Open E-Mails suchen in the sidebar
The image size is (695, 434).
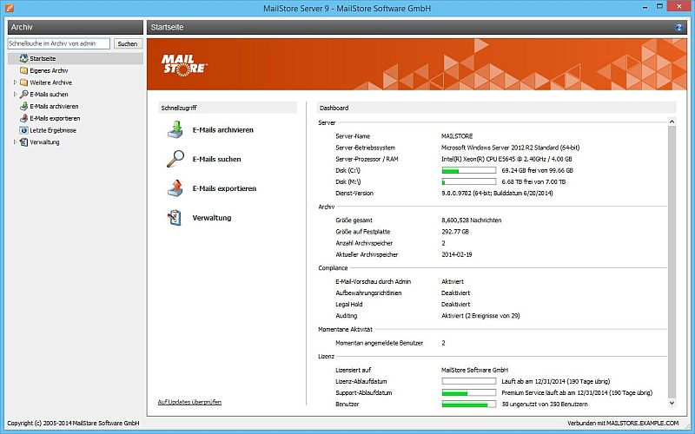click(49, 95)
